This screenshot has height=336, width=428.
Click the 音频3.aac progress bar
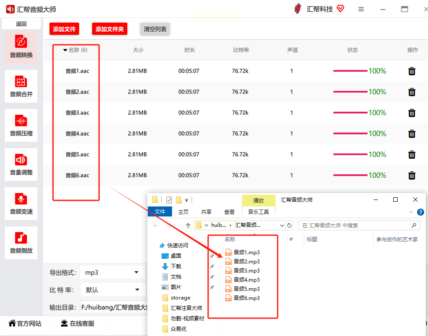350,113
